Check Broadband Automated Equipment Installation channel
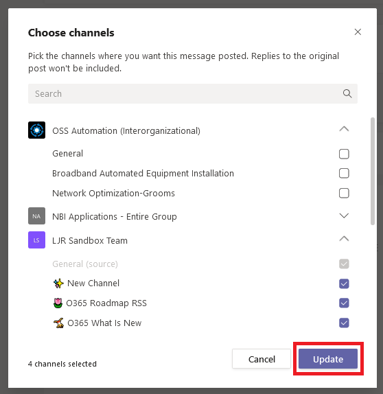The width and height of the screenshot is (383, 394). click(344, 174)
